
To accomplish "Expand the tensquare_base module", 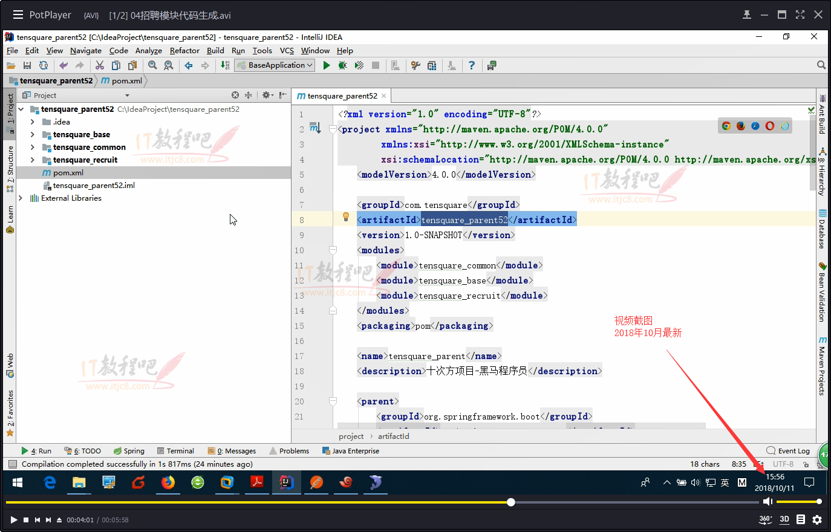I will [x=33, y=135].
